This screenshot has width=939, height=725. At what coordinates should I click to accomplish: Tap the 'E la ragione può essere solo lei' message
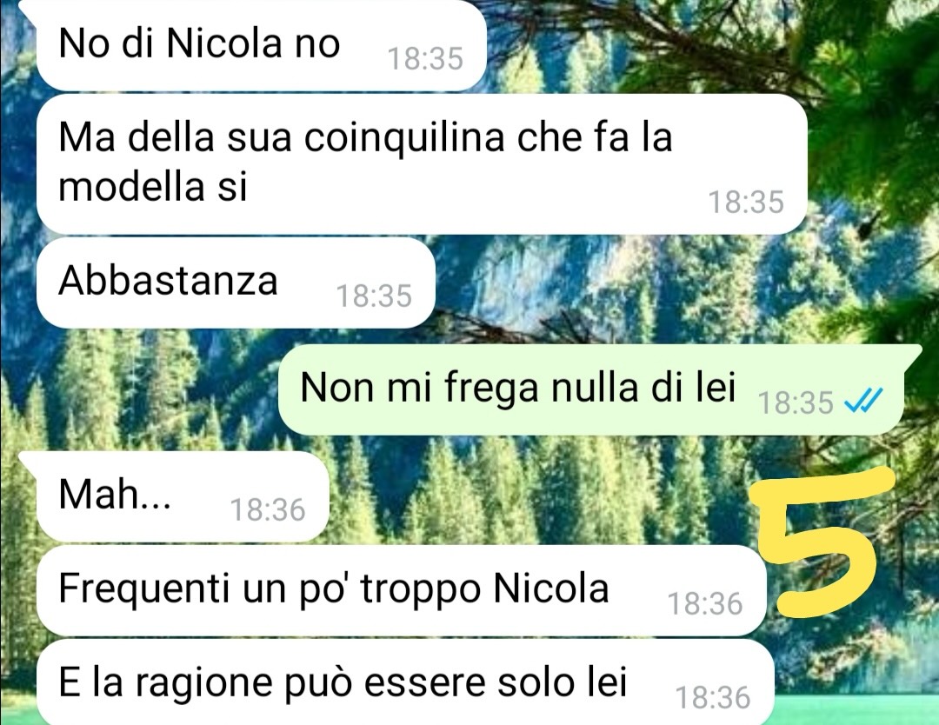(405, 682)
